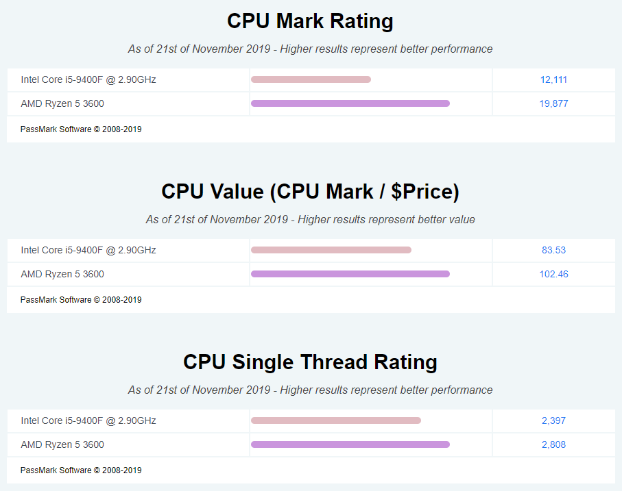Click the pink Intel bar in Single Thread chart
Screen dimensions: 622x491
pos(336,420)
